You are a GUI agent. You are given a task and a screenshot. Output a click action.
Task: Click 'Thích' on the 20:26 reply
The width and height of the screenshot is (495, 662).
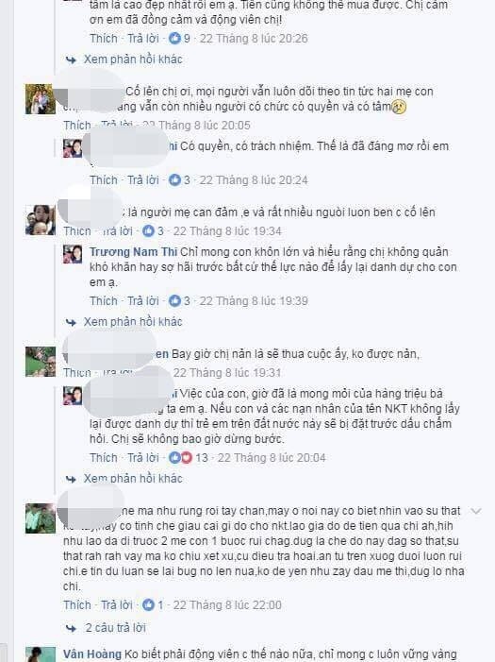tap(104, 39)
